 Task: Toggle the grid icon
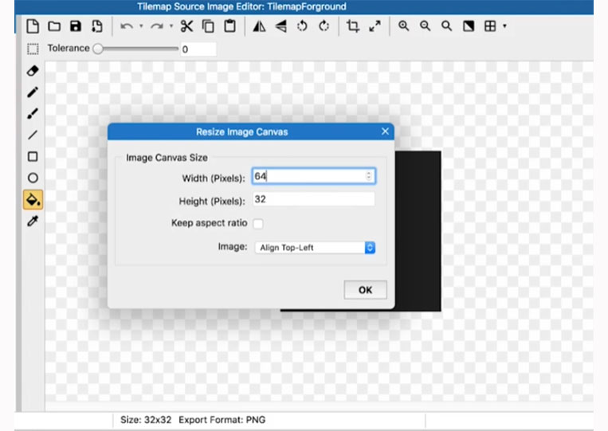coord(490,26)
